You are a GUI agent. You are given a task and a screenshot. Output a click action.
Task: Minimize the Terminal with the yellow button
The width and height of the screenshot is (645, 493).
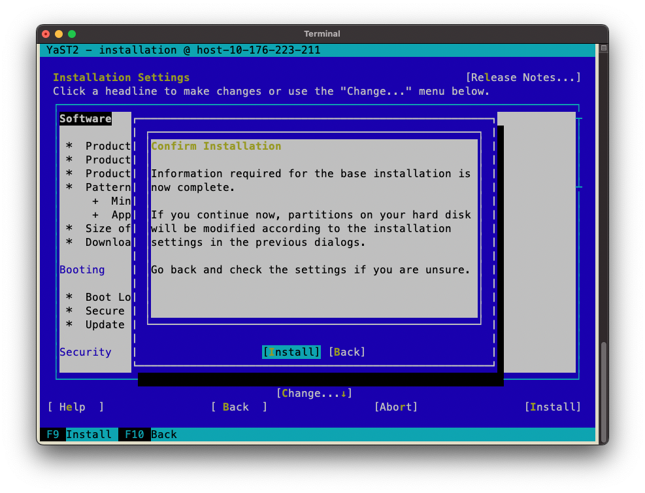59,34
